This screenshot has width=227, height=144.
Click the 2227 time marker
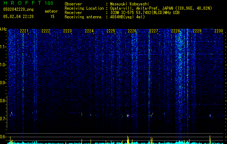pos(154,31)
